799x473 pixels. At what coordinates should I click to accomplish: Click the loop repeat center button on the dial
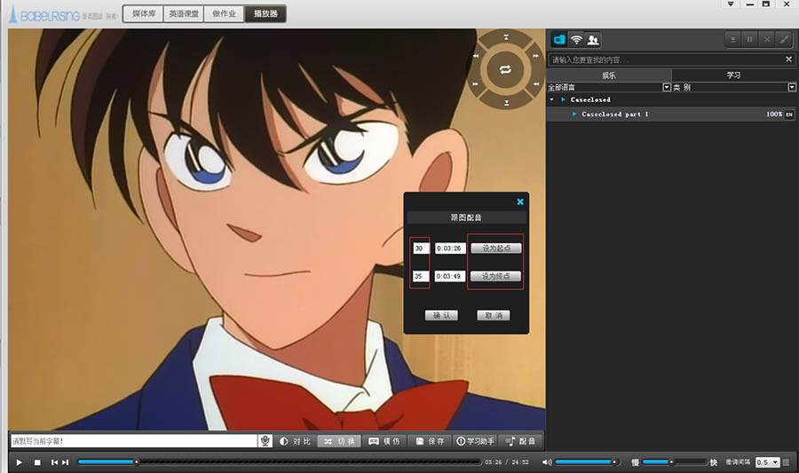coord(505,70)
